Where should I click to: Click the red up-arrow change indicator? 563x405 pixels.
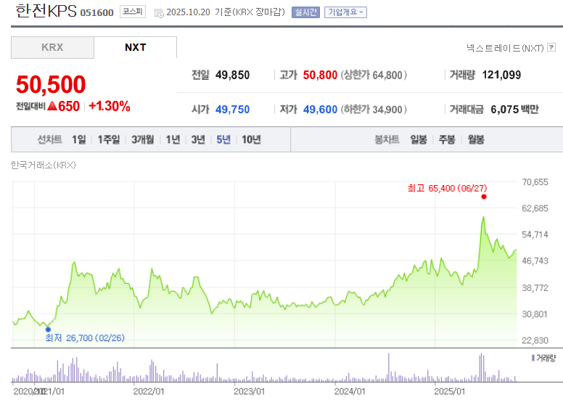52,106
